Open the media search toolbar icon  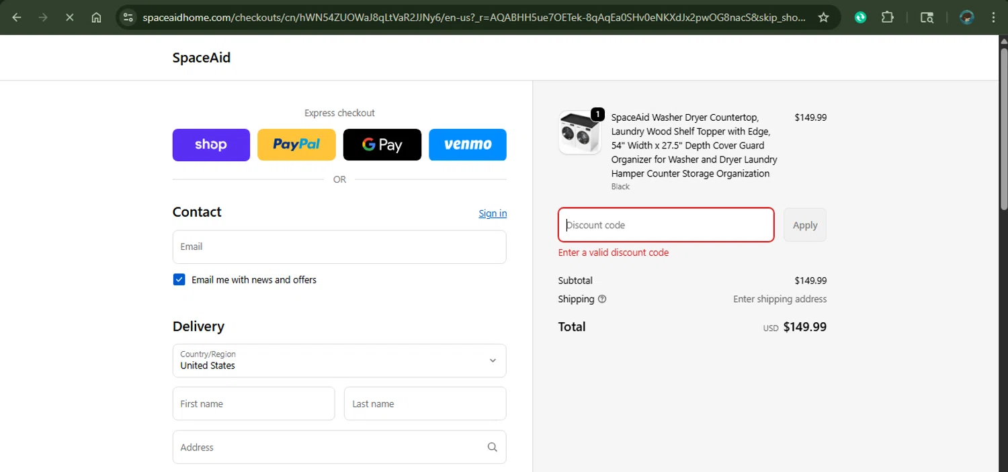coord(927,17)
